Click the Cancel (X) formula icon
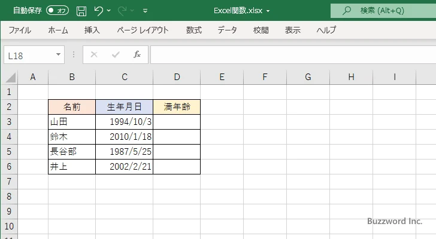 click(94, 54)
